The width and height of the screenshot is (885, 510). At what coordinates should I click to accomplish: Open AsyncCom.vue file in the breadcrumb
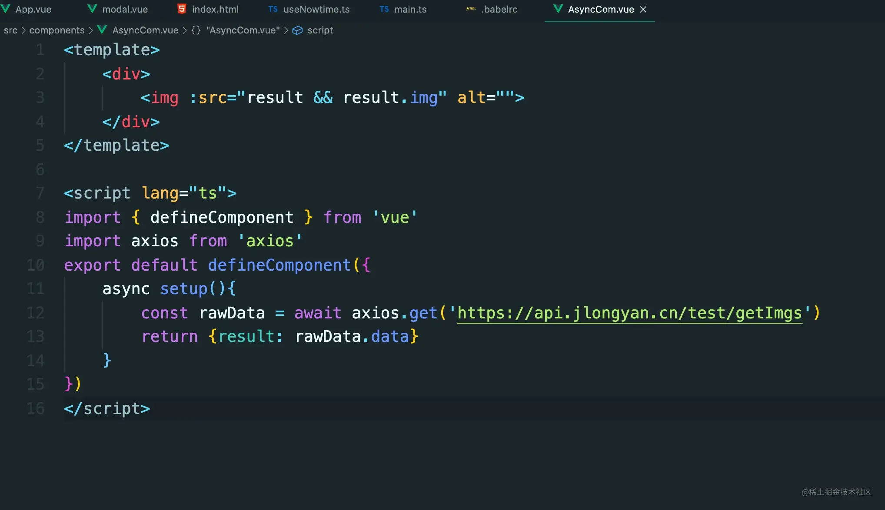tap(145, 30)
